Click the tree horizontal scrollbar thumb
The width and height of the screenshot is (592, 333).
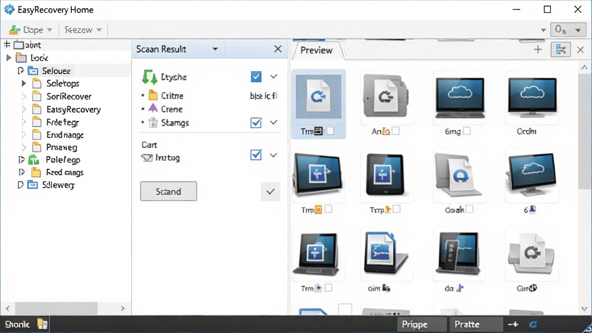click(x=56, y=309)
